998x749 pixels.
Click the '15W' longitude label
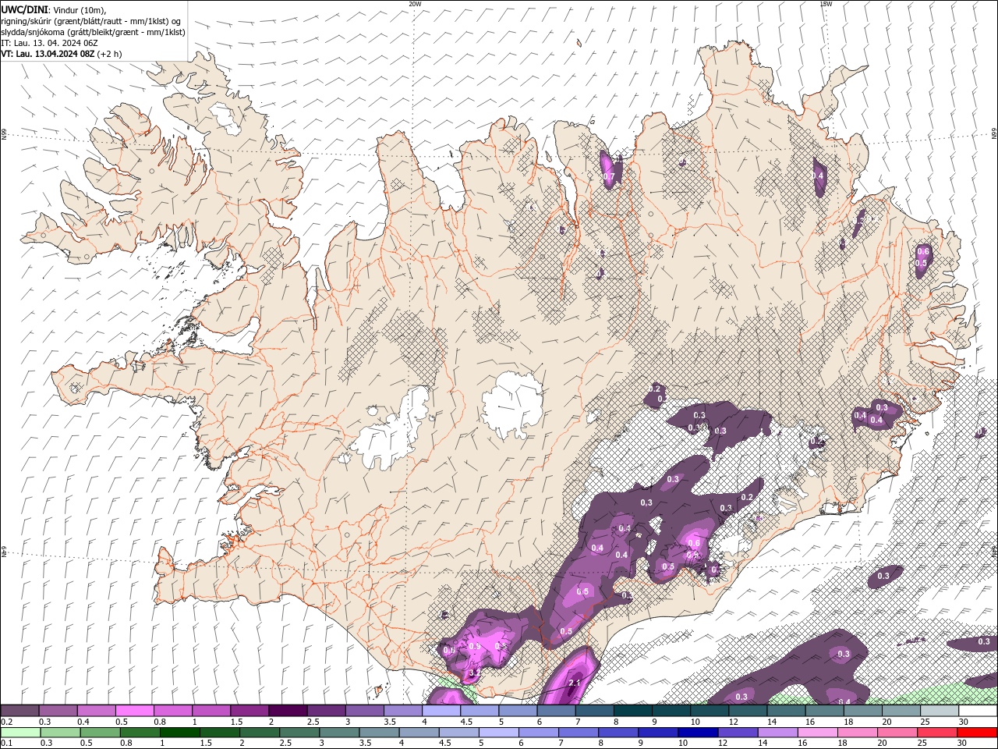[x=826, y=4]
